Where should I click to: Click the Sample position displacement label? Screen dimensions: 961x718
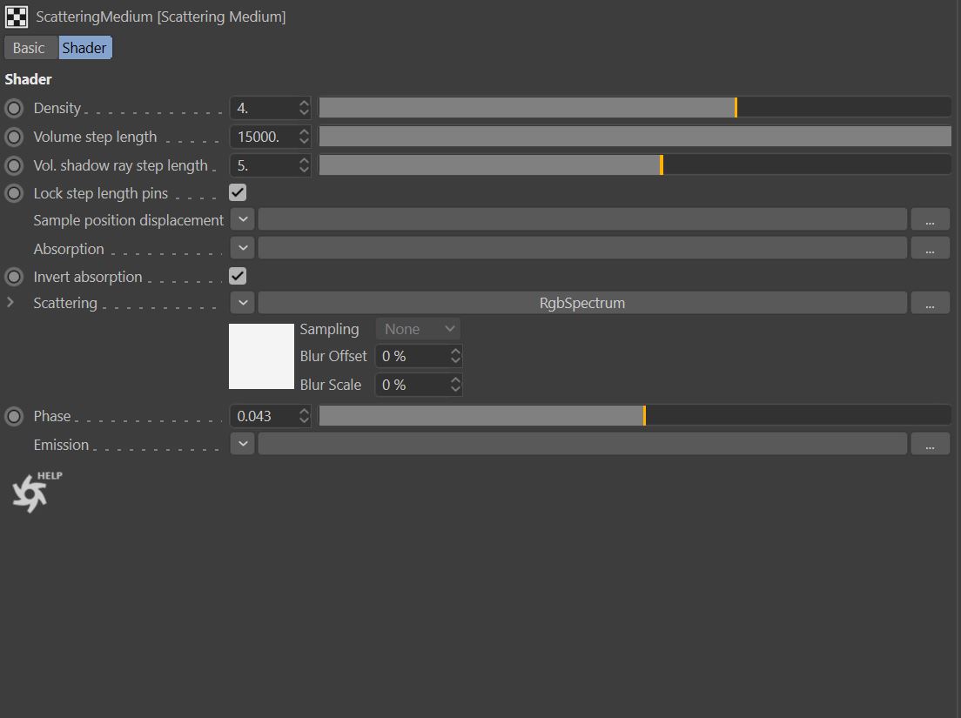(129, 220)
